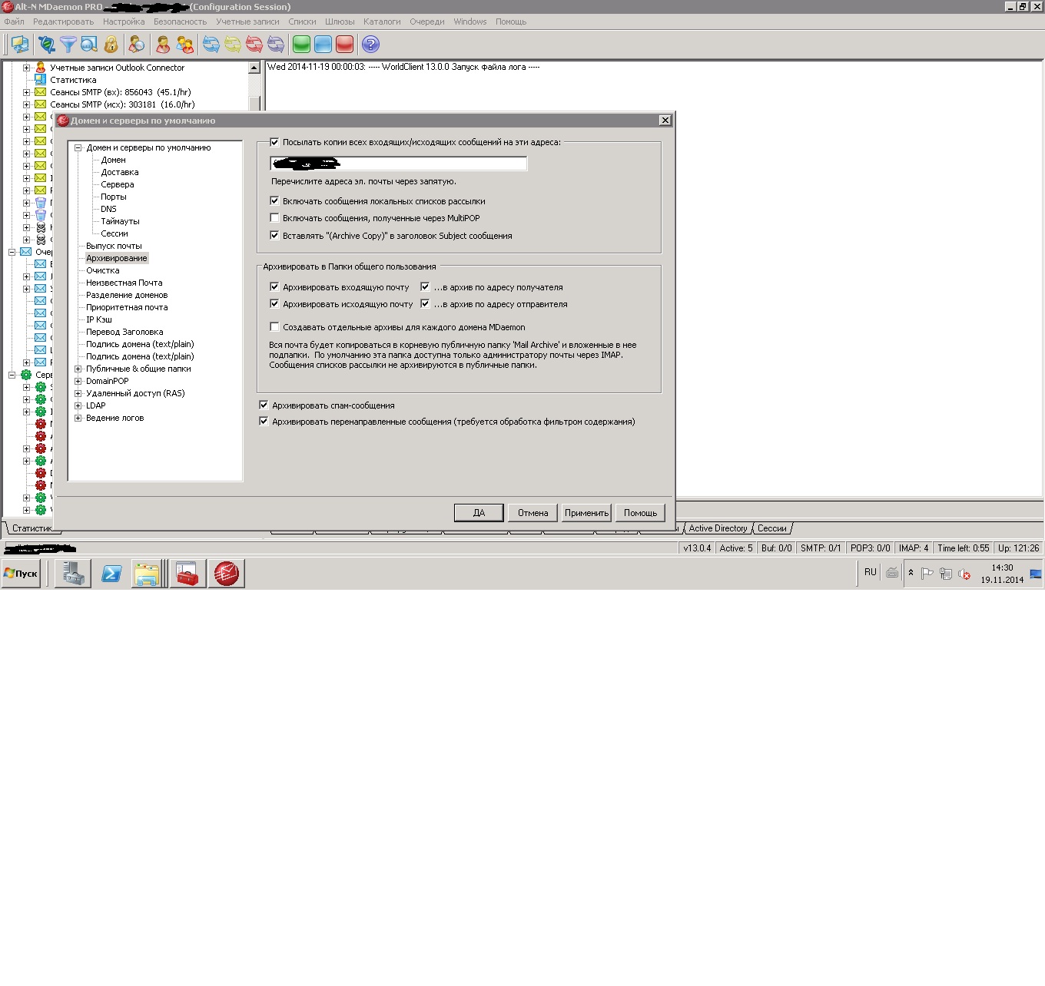This screenshot has height=986, width=1045.
Task: Toggle inserting "(Archive Copy)" in Subject
Action: pos(274,235)
